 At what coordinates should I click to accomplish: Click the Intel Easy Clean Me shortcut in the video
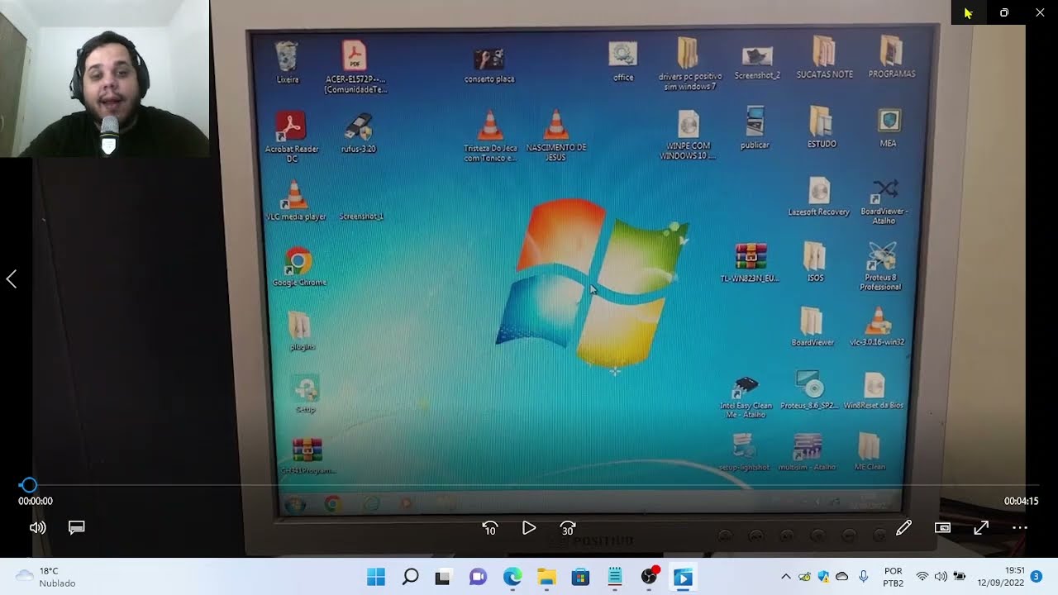pyautogui.click(x=746, y=397)
